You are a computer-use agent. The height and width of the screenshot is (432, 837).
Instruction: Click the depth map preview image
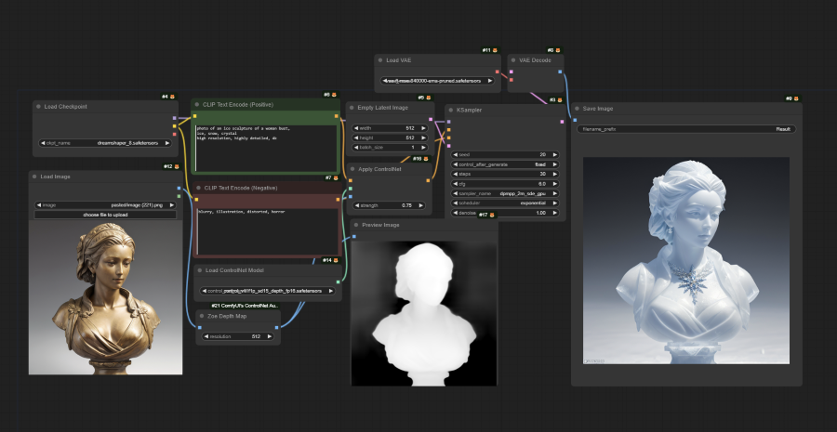pyautogui.click(x=424, y=312)
